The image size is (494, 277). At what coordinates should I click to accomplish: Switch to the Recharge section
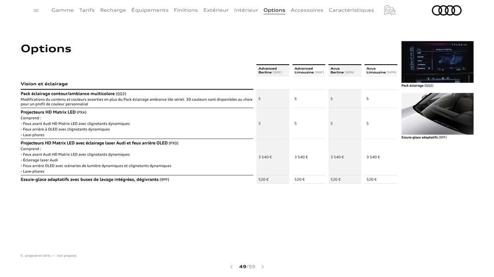pyautogui.click(x=113, y=10)
